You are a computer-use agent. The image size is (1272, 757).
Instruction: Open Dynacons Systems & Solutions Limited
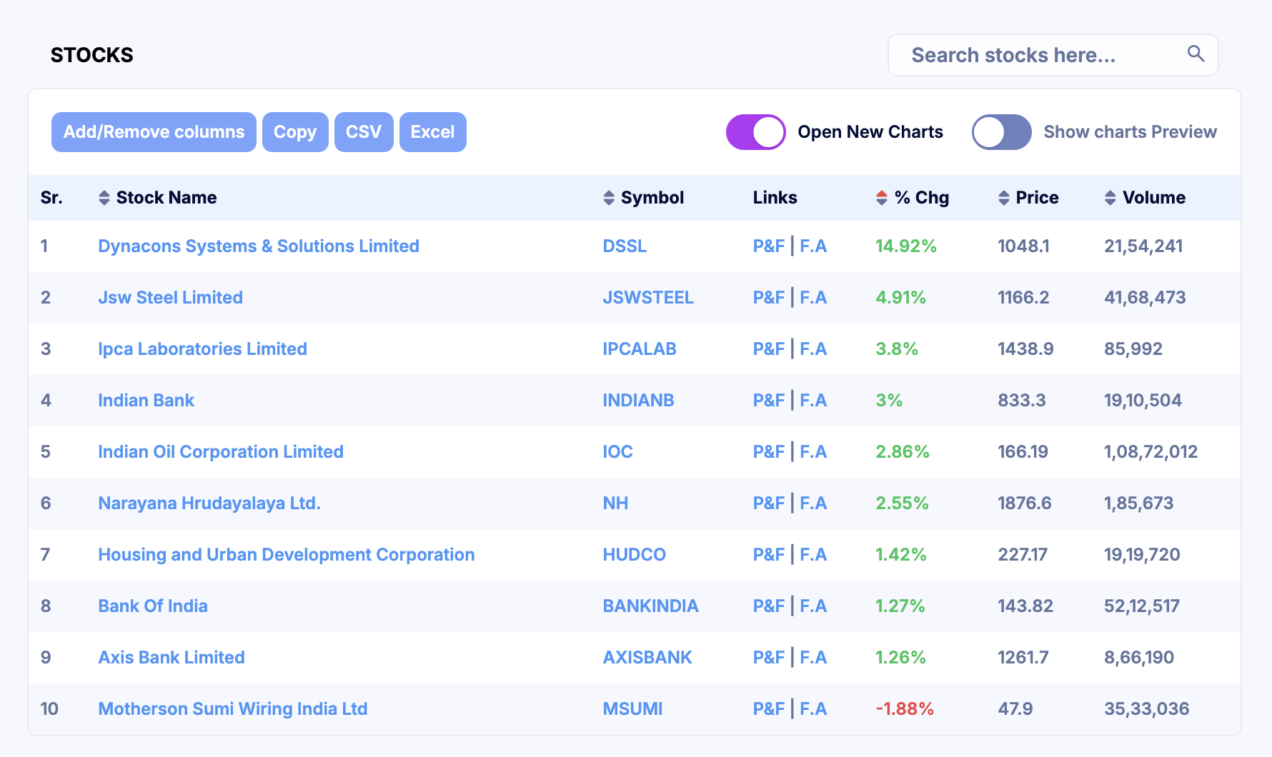tap(259, 246)
